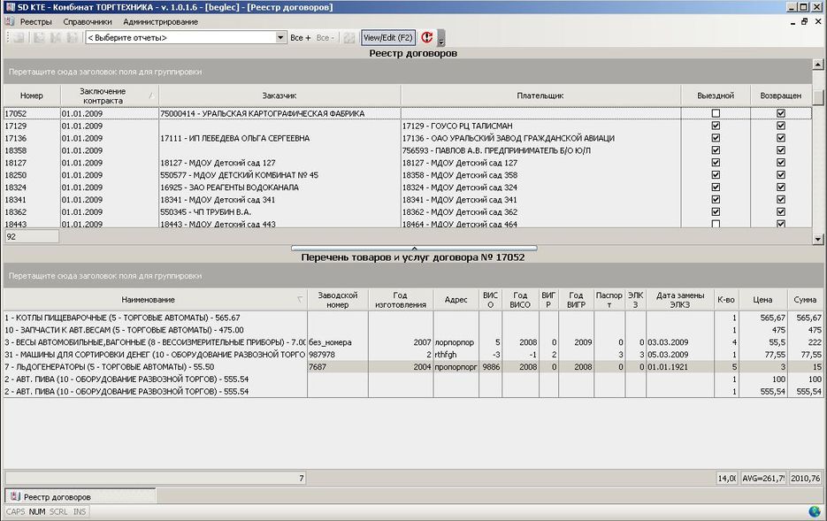Restore the inner MDI window

pyautogui.click(x=804, y=21)
